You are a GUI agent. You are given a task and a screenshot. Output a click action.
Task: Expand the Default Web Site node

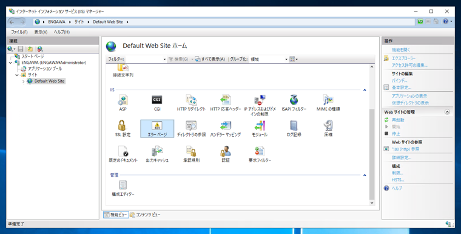click(x=23, y=81)
